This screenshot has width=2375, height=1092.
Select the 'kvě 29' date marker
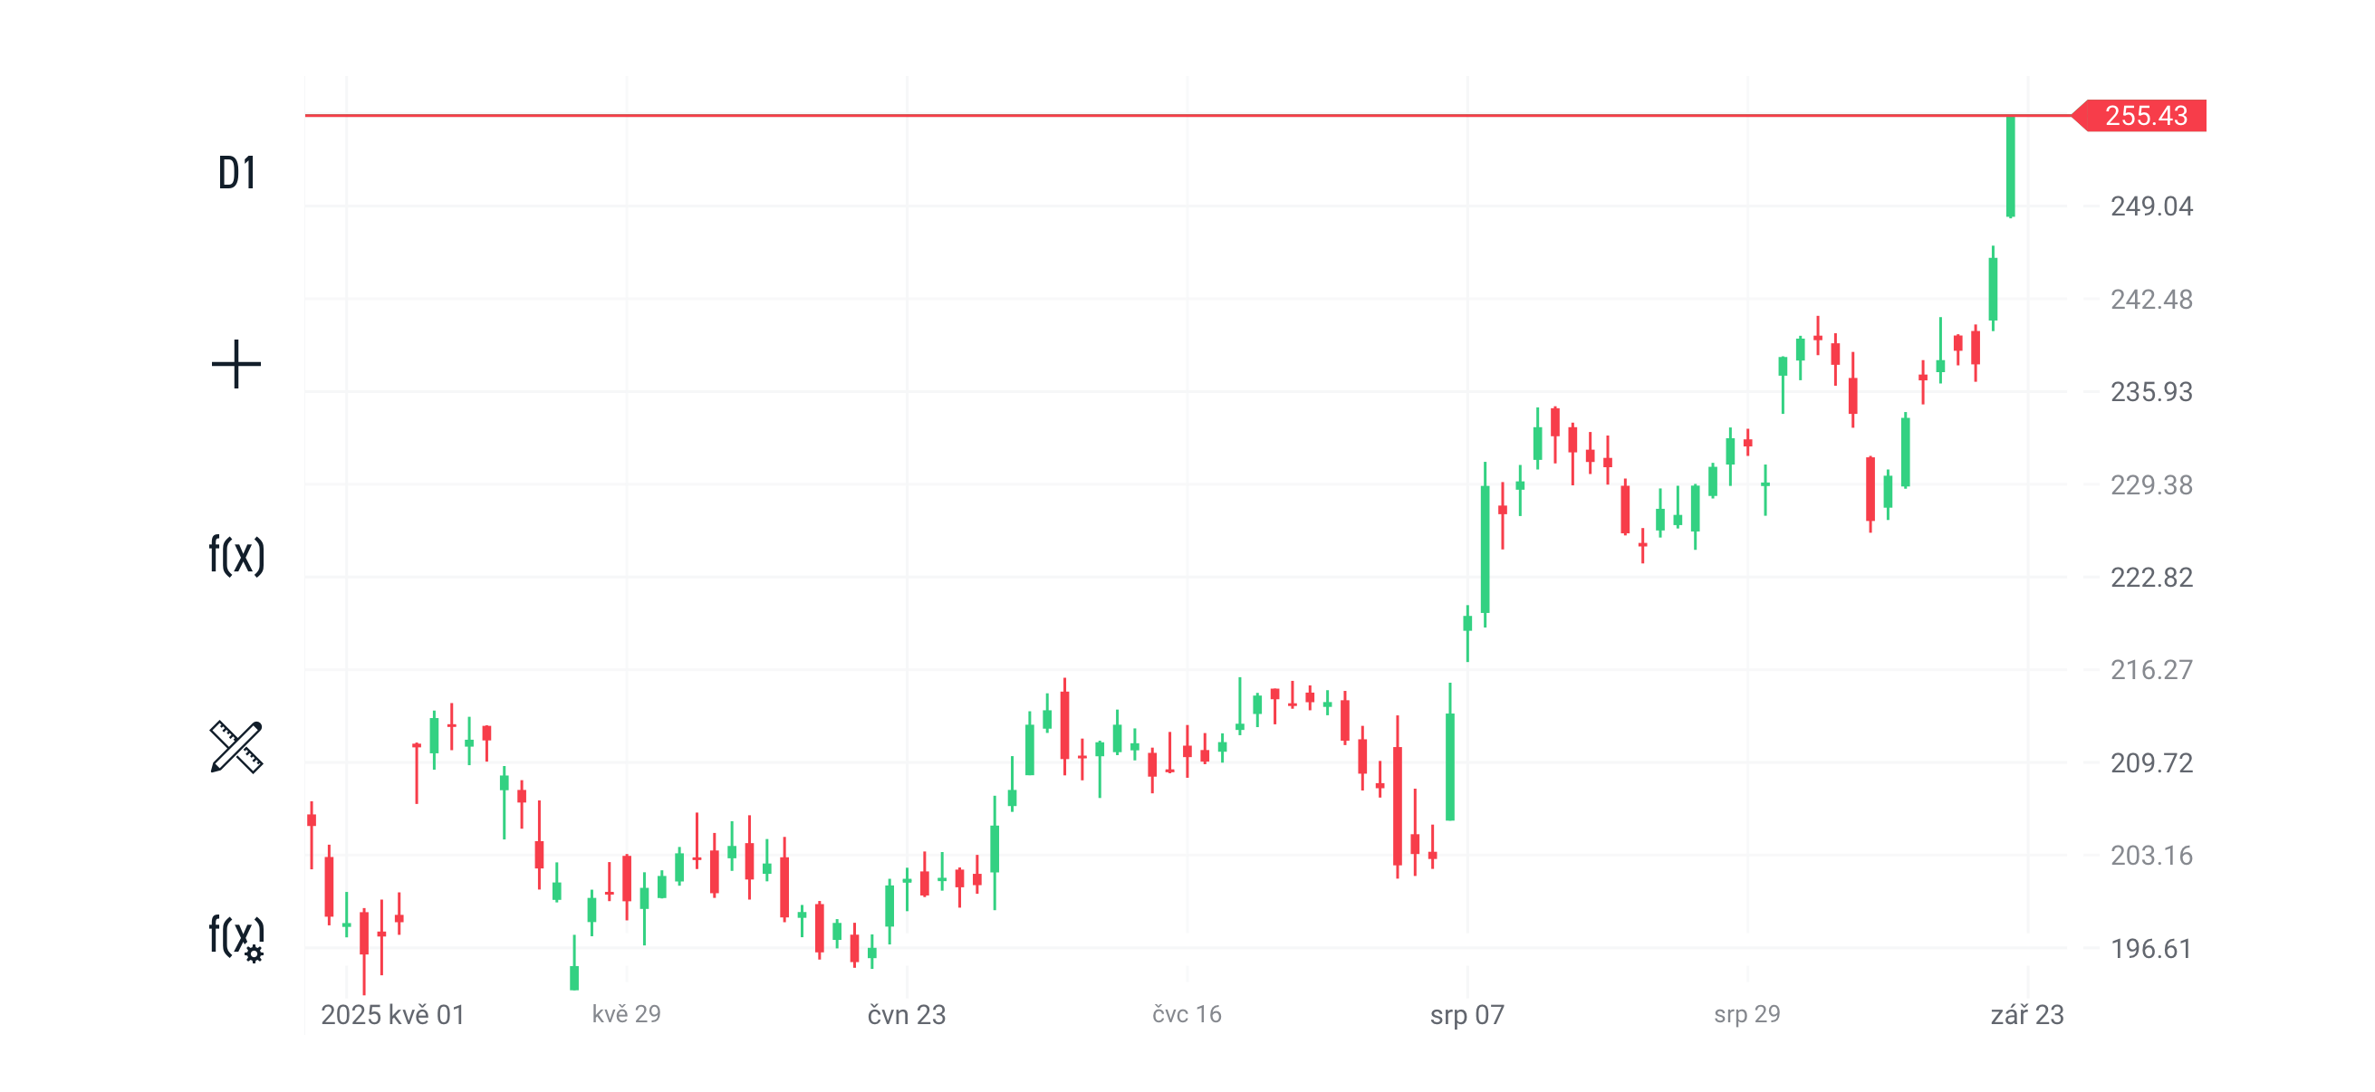tap(626, 1015)
